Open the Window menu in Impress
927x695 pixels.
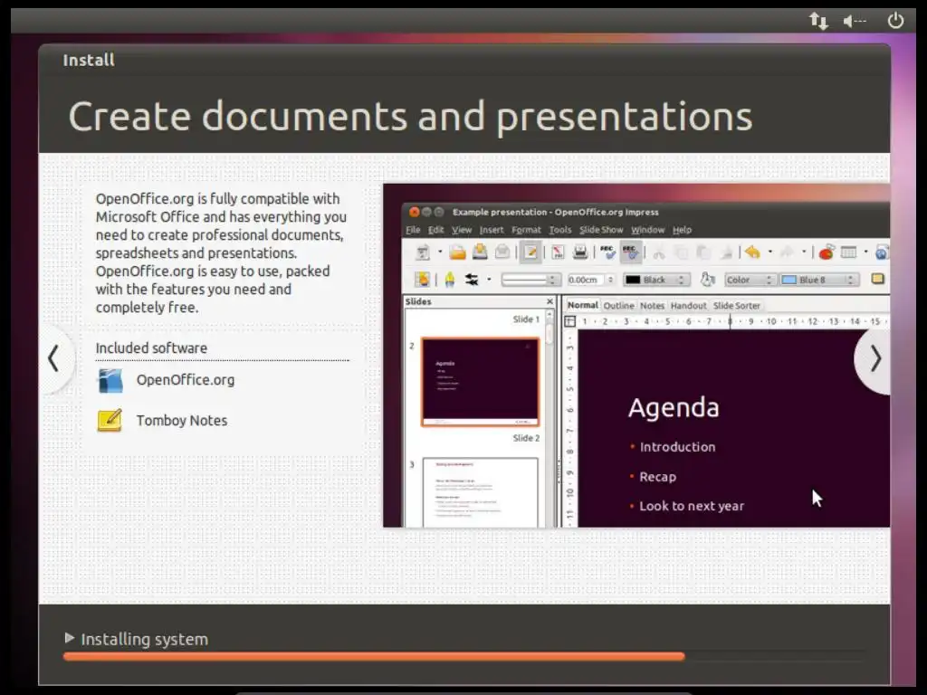pos(647,230)
